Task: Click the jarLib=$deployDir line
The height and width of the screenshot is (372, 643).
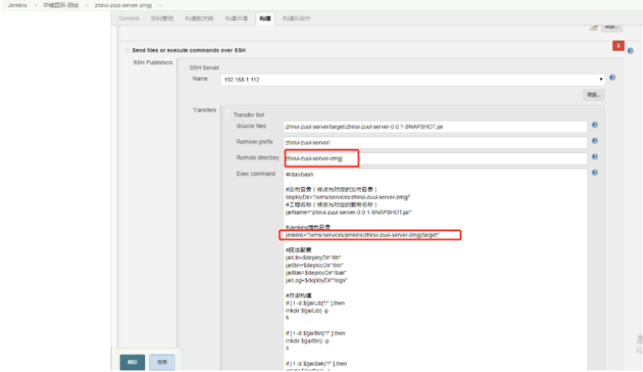Action: click(313, 257)
